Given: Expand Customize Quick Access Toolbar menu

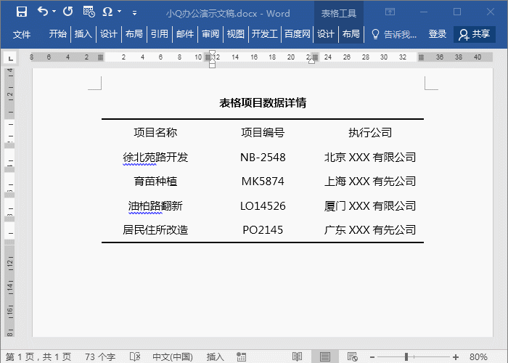Looking at the screenshot, I should (134, 13).
